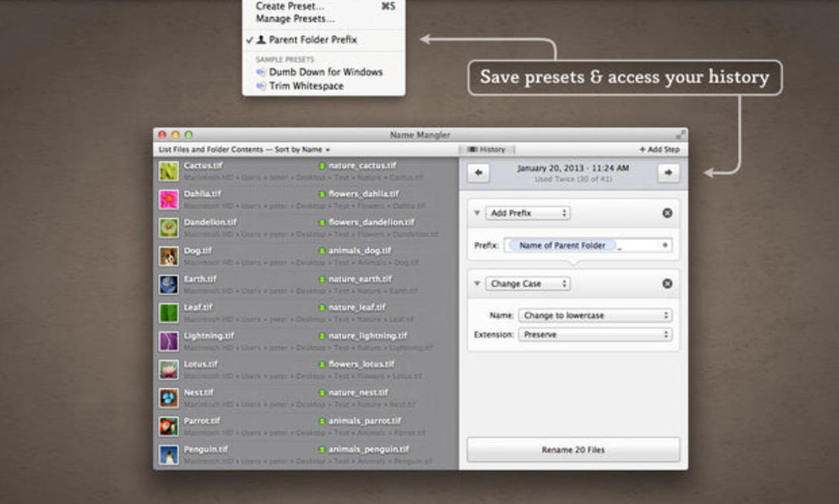The height and width of the screenshot is (504, 839).
Task: Open the Extension Preserve dropdown
Action: point(595,334)
